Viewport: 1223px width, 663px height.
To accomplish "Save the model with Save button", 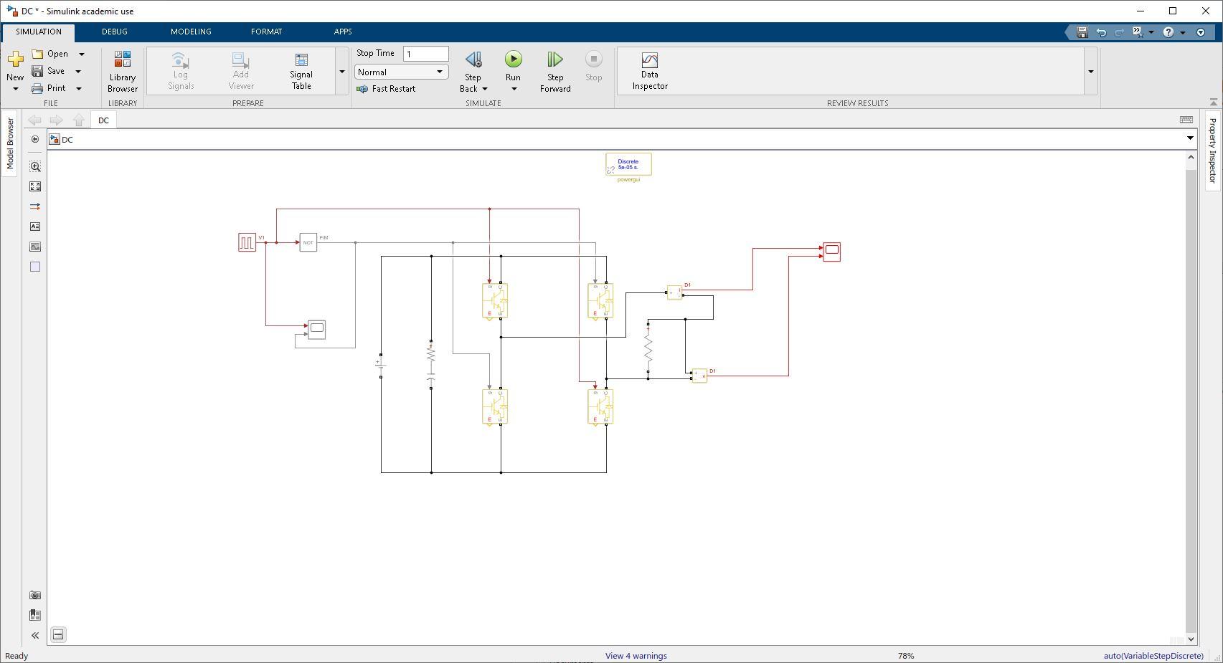I will (x=48, y=71).
